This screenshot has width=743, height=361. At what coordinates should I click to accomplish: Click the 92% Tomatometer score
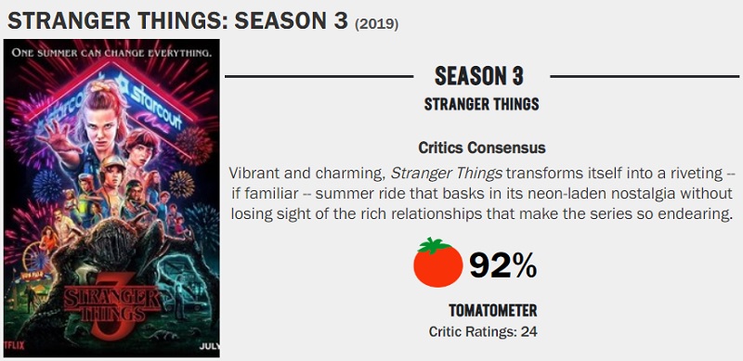pyautogui.click(x=502, y=265)
